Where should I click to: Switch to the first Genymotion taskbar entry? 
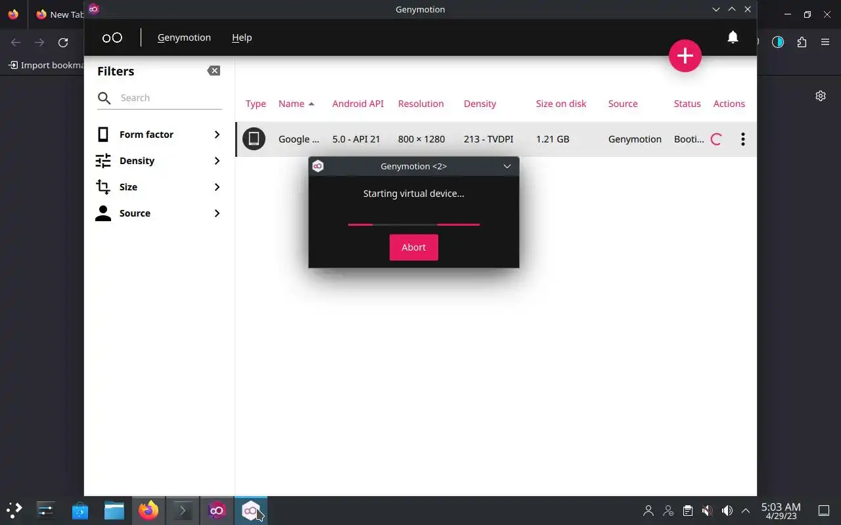[x=217, y=510]
